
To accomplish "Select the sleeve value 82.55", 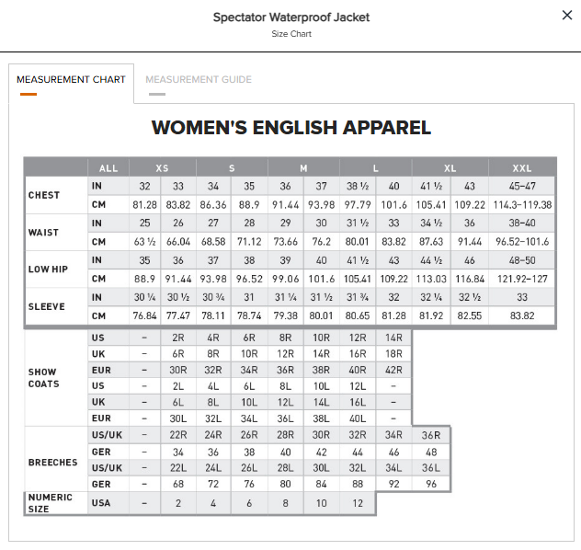I will [470, 315].
